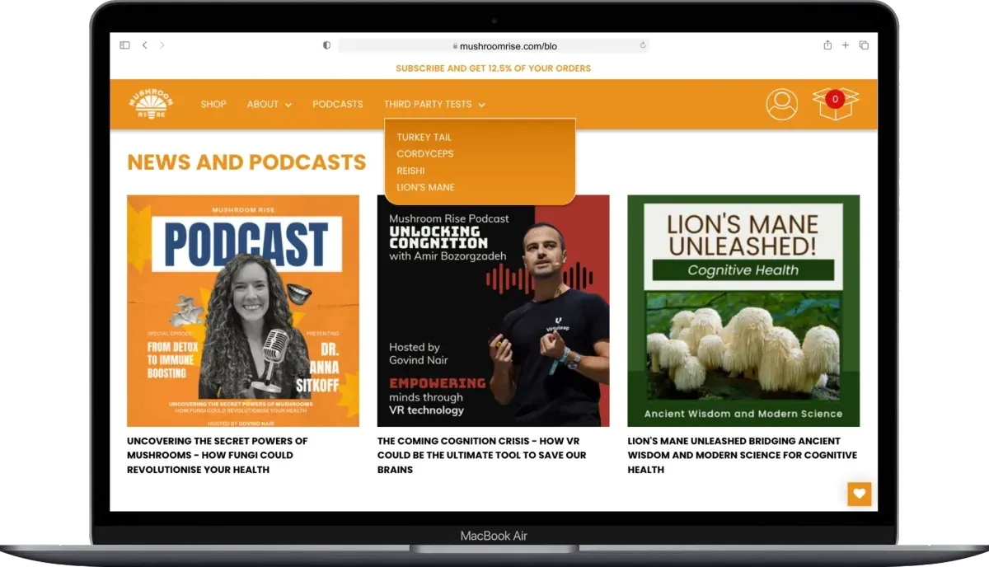Expand the ABOUT dropdown menu

coord(270,105)
